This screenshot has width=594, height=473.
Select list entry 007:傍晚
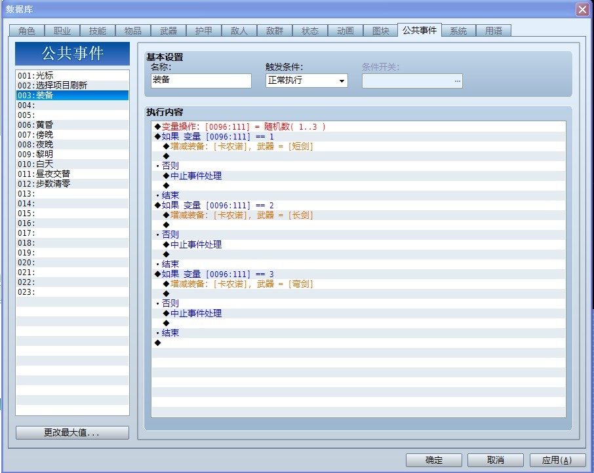point(72,135)
